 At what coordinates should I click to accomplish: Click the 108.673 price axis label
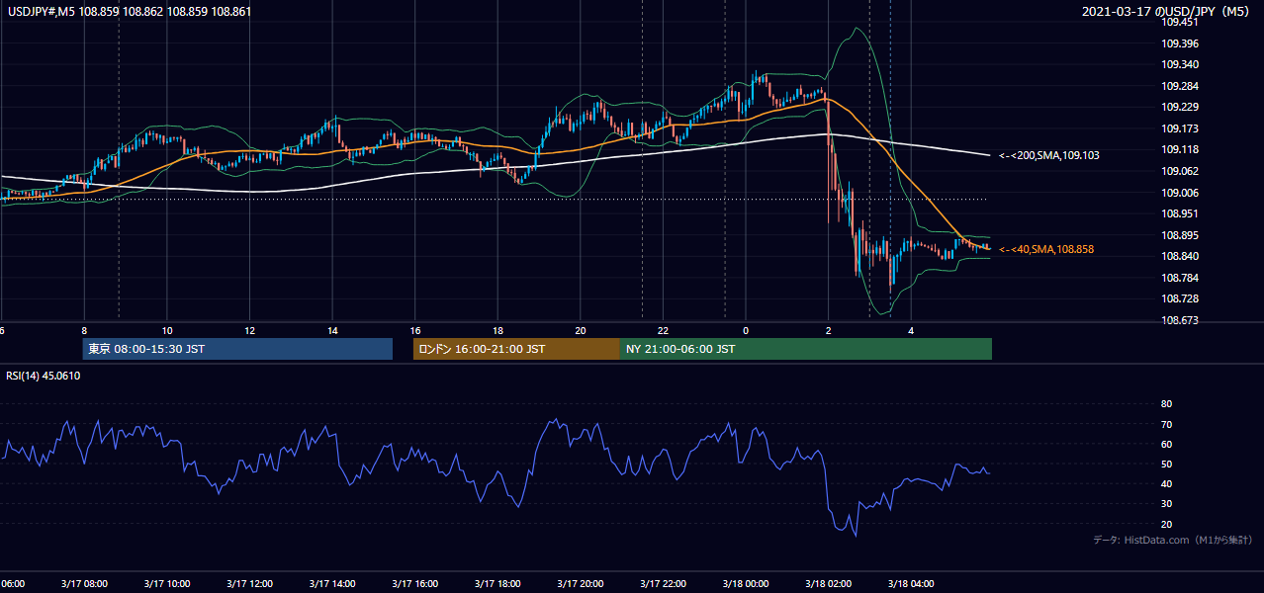(1180, 320)
